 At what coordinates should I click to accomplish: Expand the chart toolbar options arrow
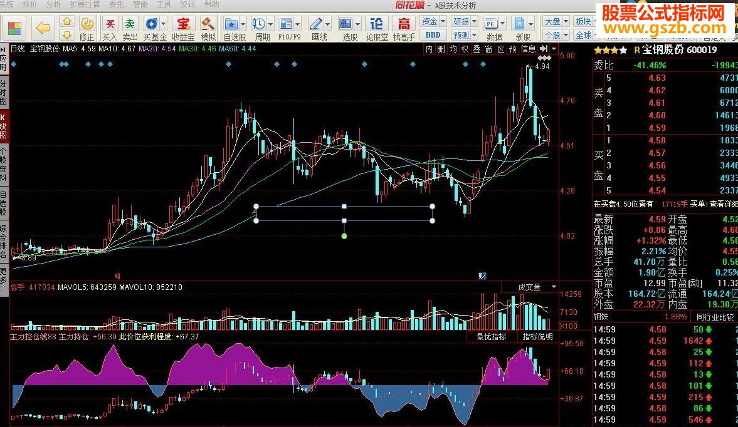pyautogui.click(x=554, y=49)
